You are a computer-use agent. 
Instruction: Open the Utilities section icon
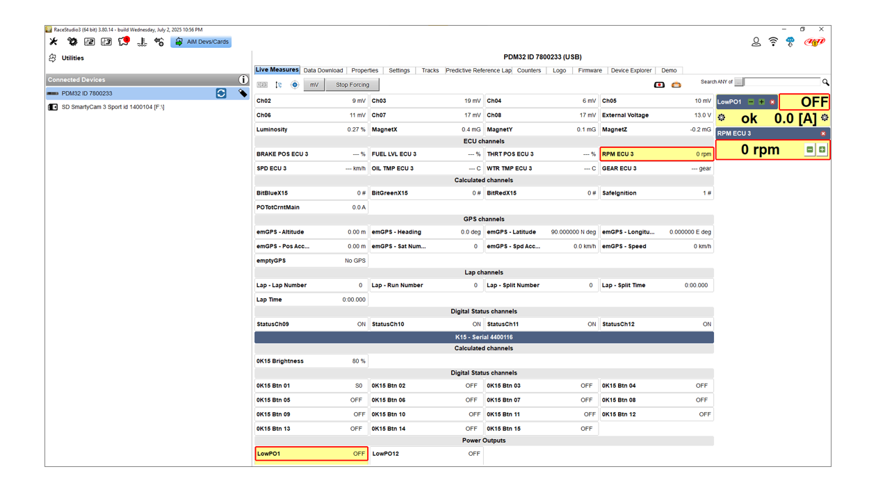(x=53, y=58)
